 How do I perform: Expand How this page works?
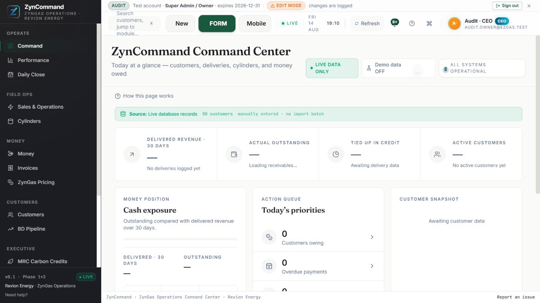tap(144, 96)
